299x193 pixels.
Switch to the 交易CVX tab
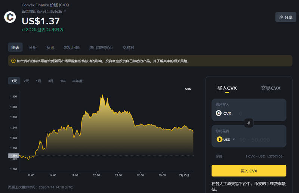tap(270, 88)
